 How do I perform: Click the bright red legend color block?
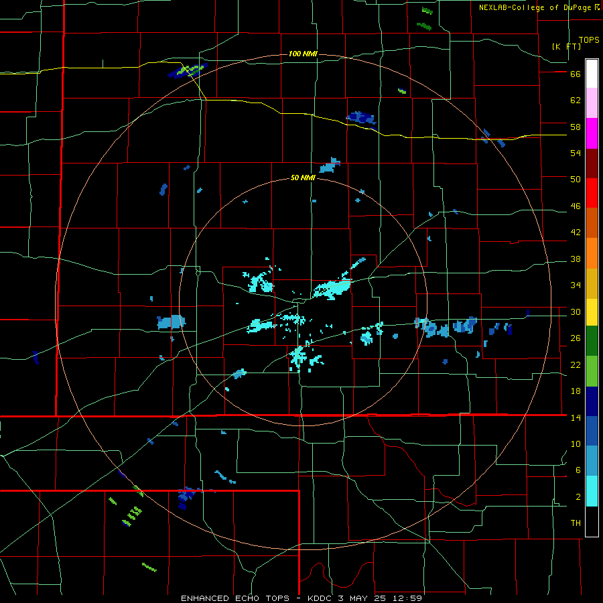click(x=592, y=193)
